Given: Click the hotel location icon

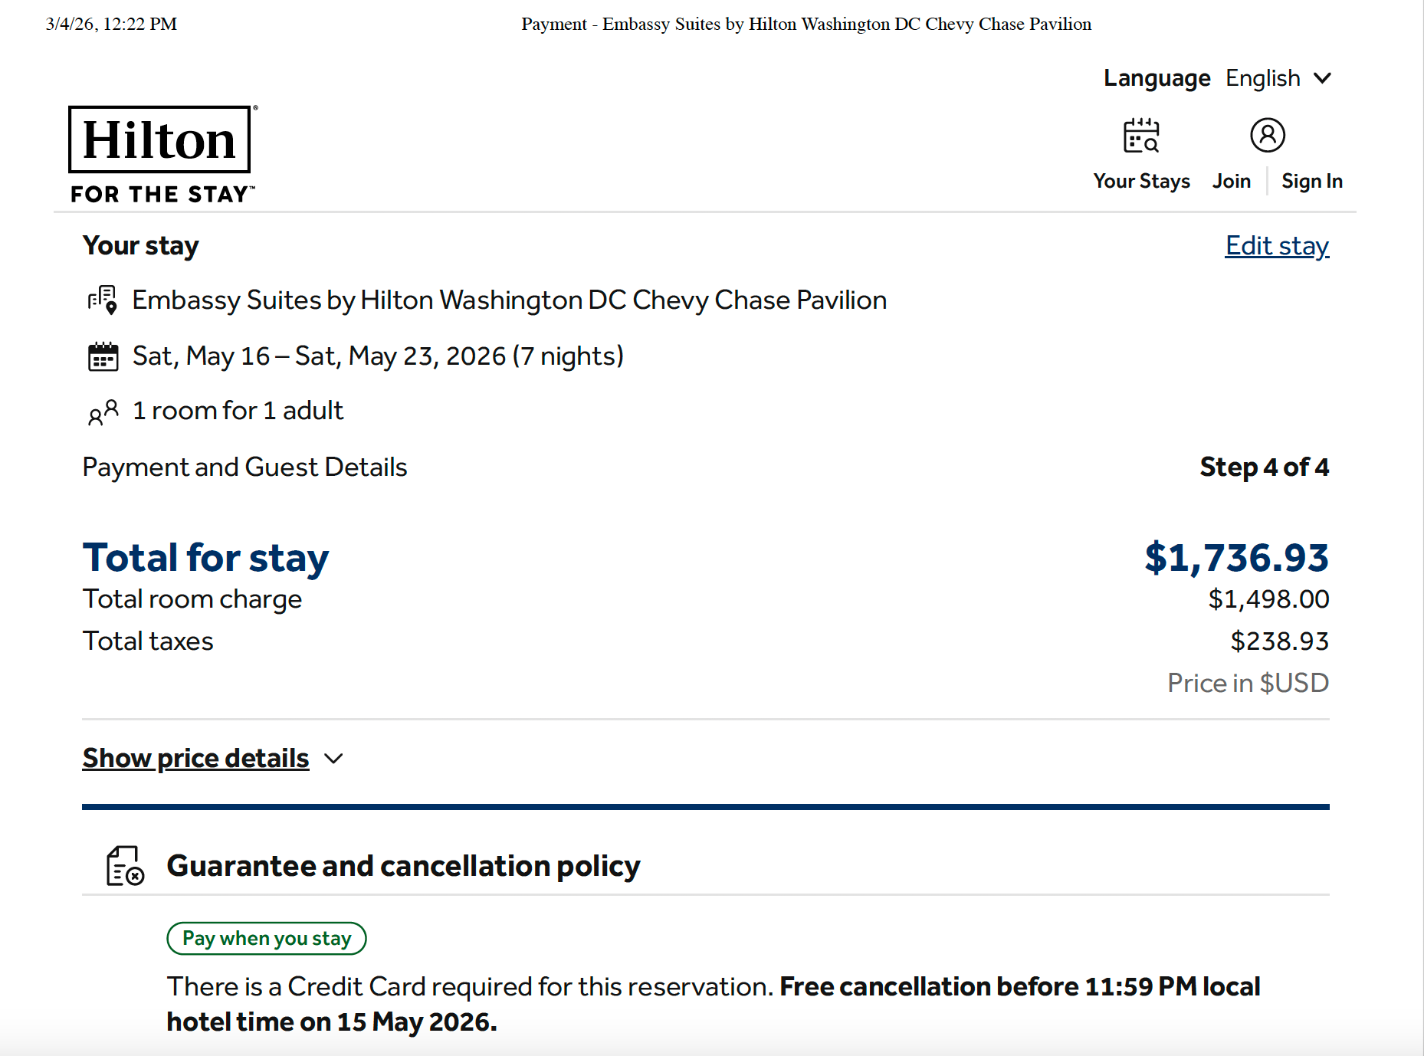Looking at the screenshot, I should (x=103, y=300).
